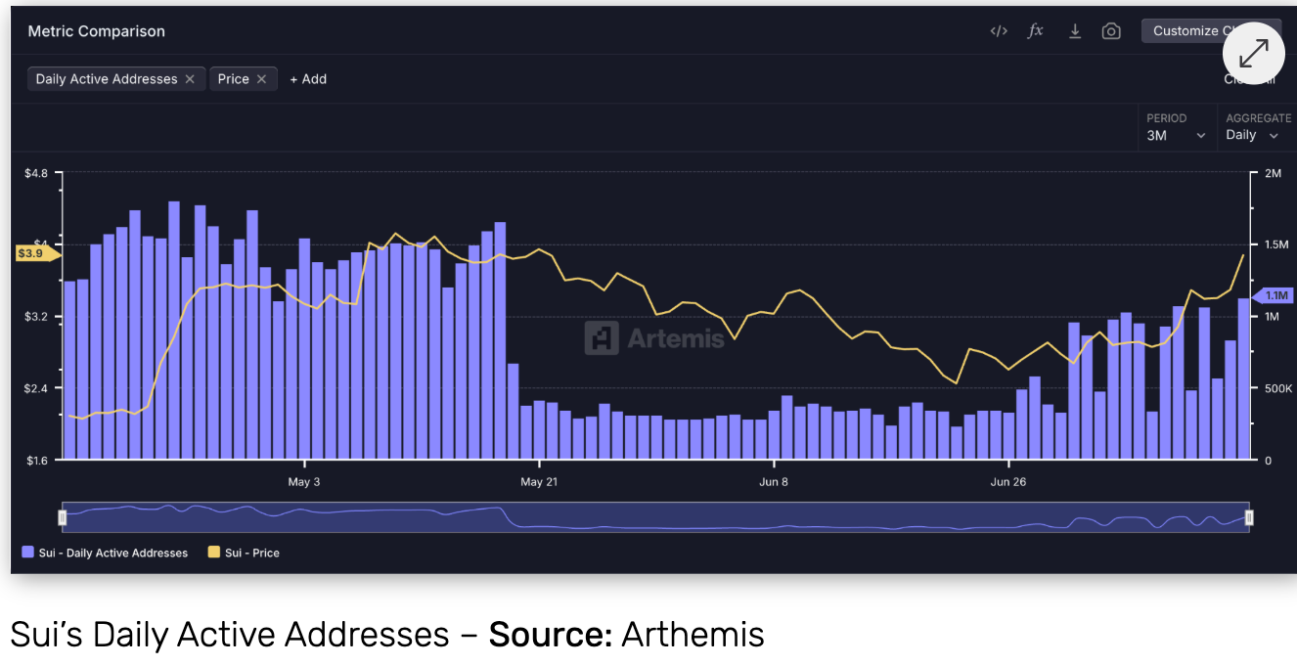Open the Period 3M dropdown
The width and height of the screenshot is (1297, 665).
tap(1176, 136)
